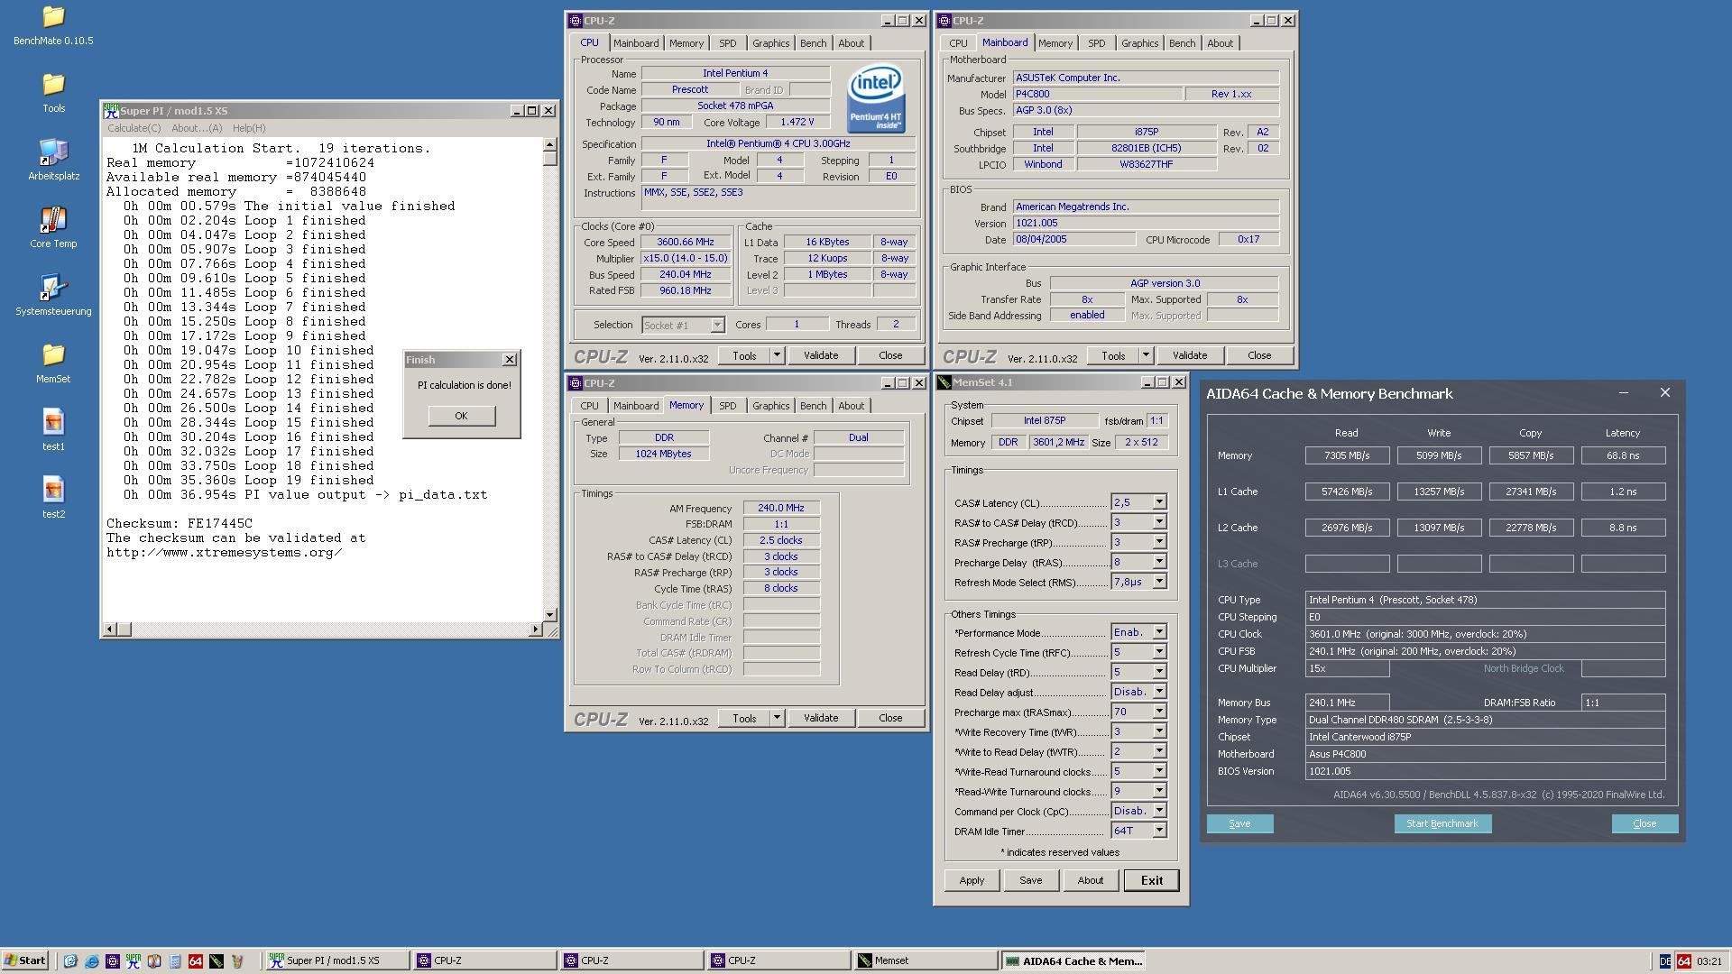This screenshot has height=974, width=1732.
Task: Click the Core Speed 3600.66 MHz value
Action: tap(686, 242)
